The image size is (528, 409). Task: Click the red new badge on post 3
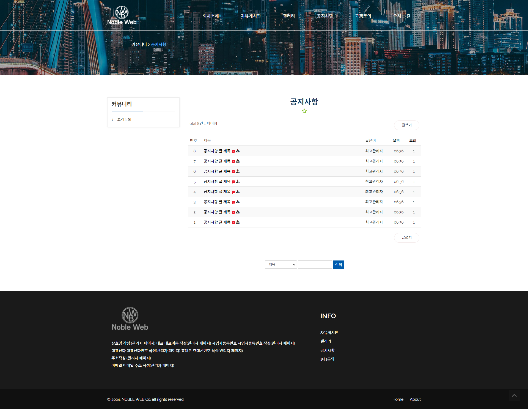(x=233, y=202)
